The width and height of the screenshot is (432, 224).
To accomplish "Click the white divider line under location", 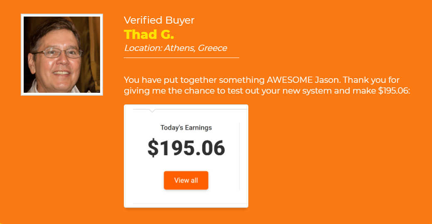I will pyautogui.click(x=181, y=58).
